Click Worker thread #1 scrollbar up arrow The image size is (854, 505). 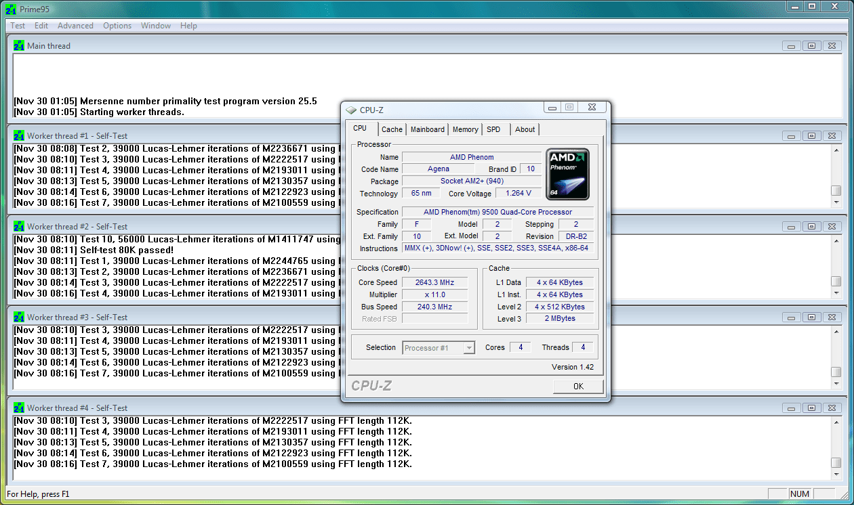[836, 150]
